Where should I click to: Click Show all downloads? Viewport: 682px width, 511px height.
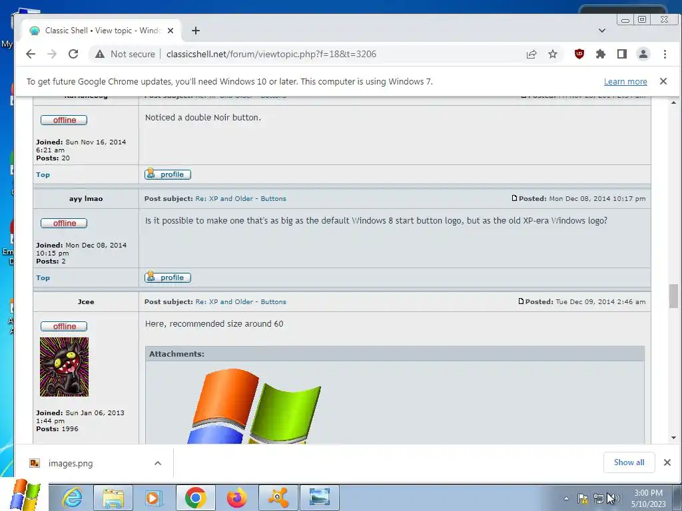(x=629, y=462)
